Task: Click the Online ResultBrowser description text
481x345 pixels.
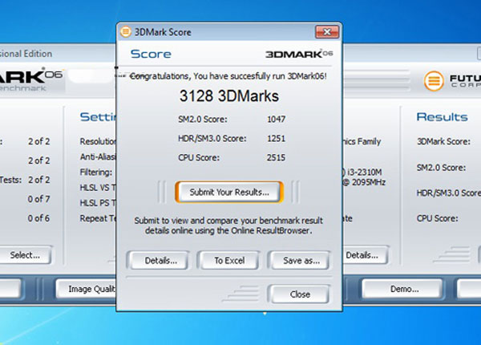Action: (x=228, y=225)
